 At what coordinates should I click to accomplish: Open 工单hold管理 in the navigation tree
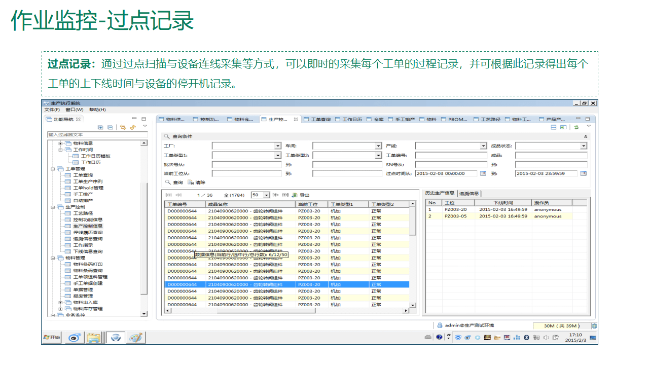click(x=88, y=188)
